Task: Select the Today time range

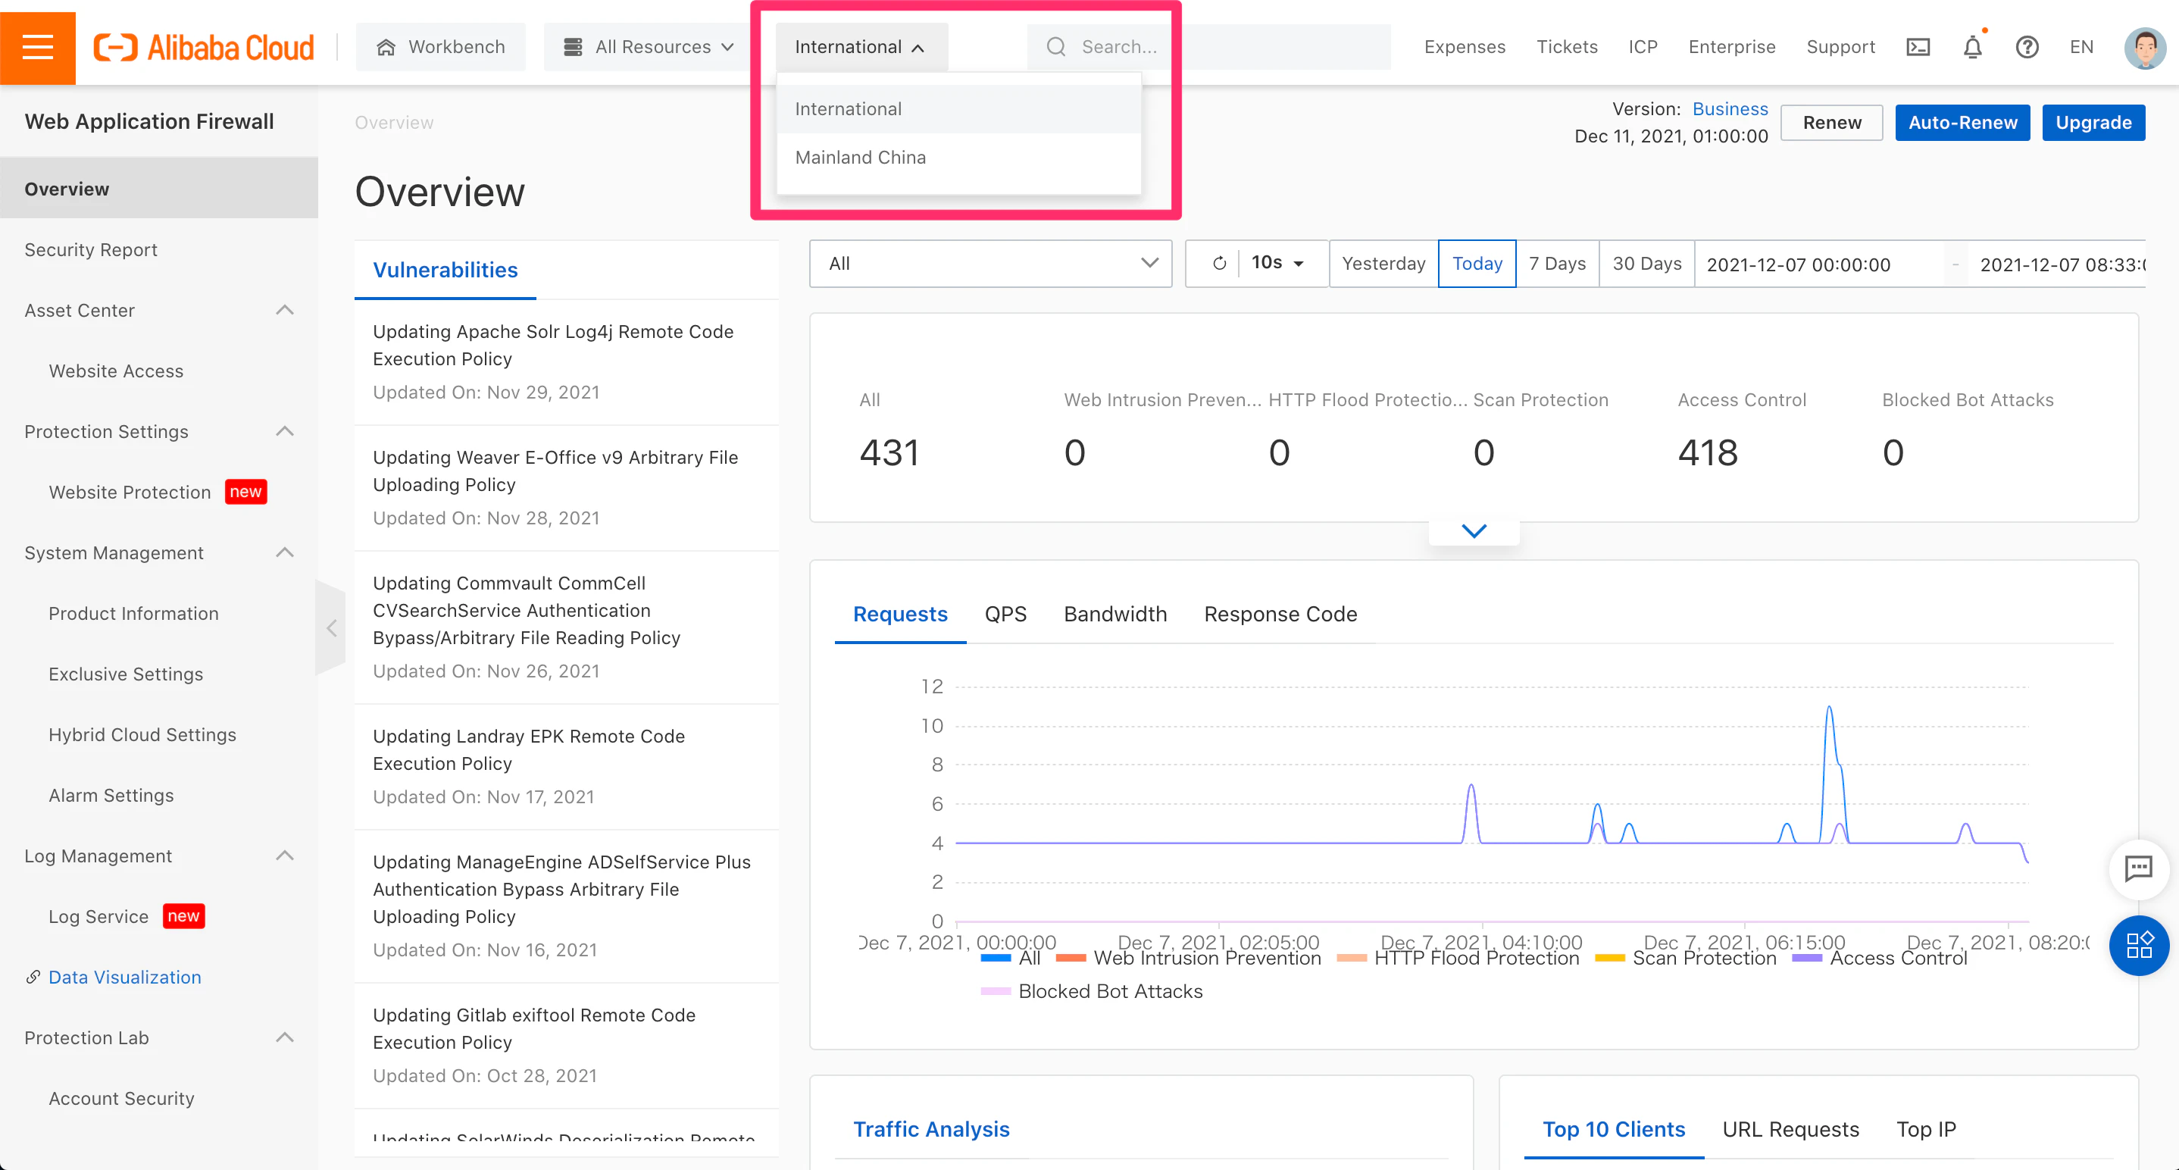Action: pos(1477,264)
